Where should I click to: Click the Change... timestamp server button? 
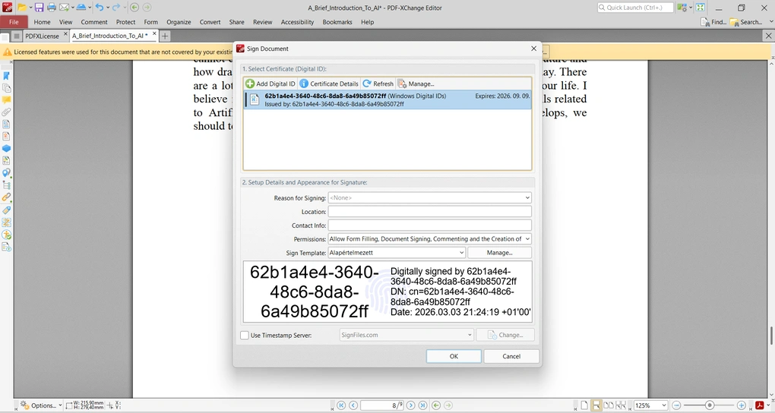pyautogui.click(x=505, y=335)
